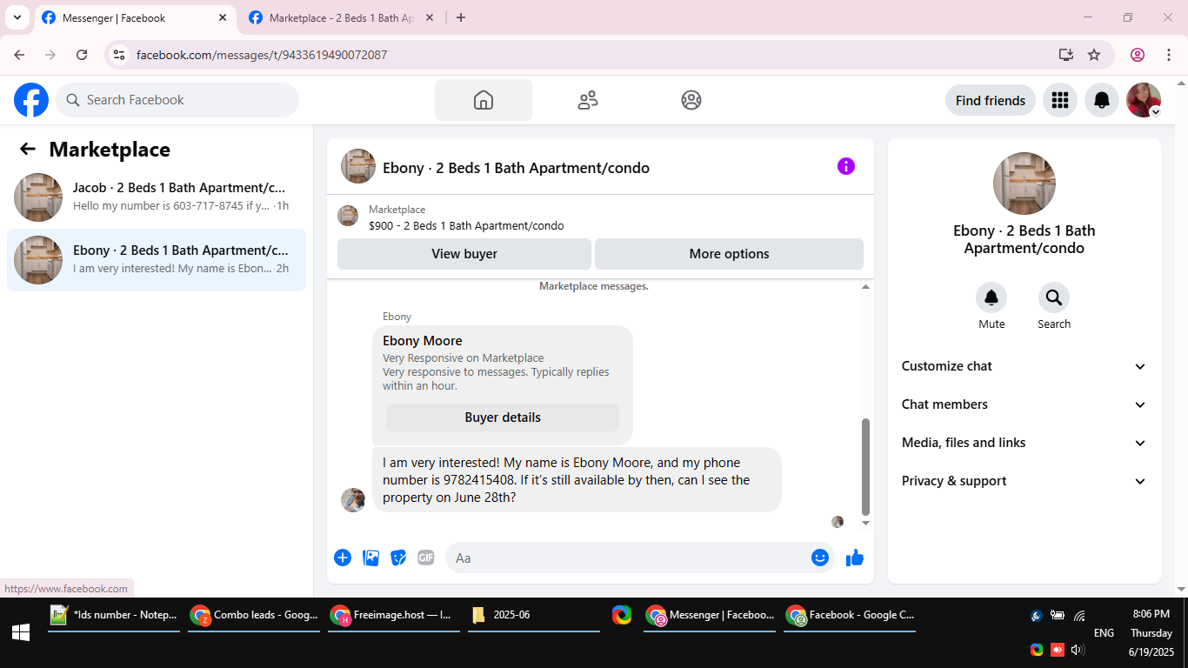
Task: Open Ebony listing photo in right panel
Action: pyautogui.click(x=1024, y=184)
